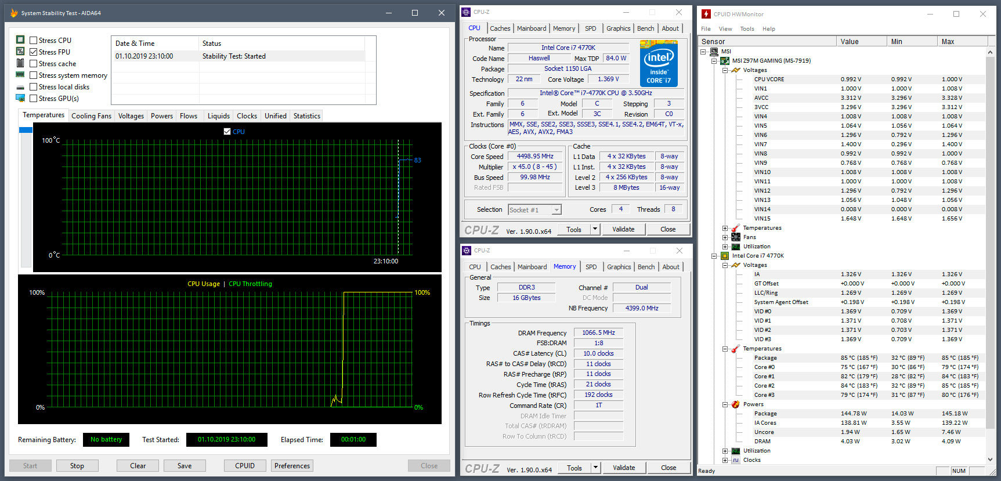Collapse the Powers node in HWMonitor

tap(725, 404)
